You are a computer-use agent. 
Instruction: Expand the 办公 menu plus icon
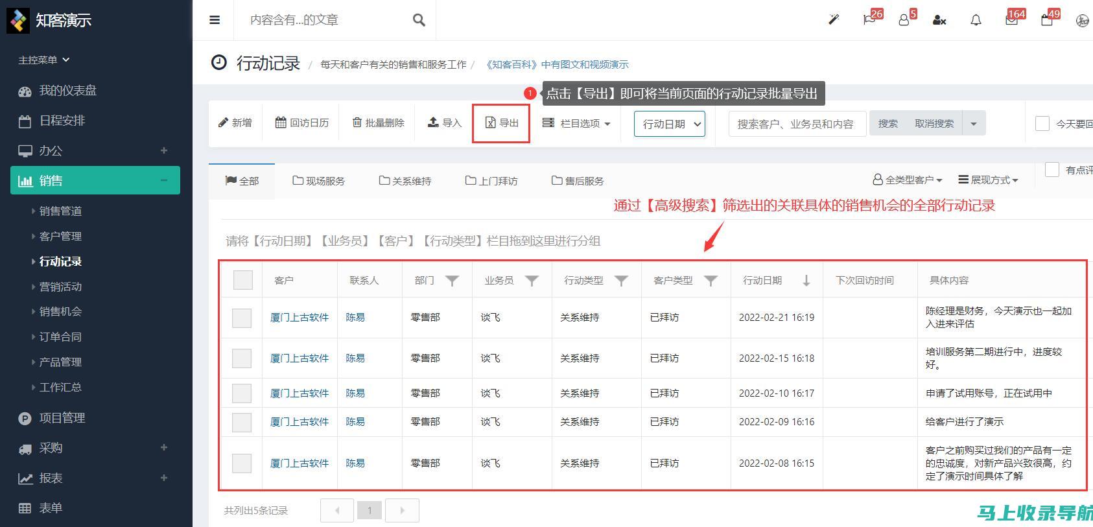click(164, 150)
